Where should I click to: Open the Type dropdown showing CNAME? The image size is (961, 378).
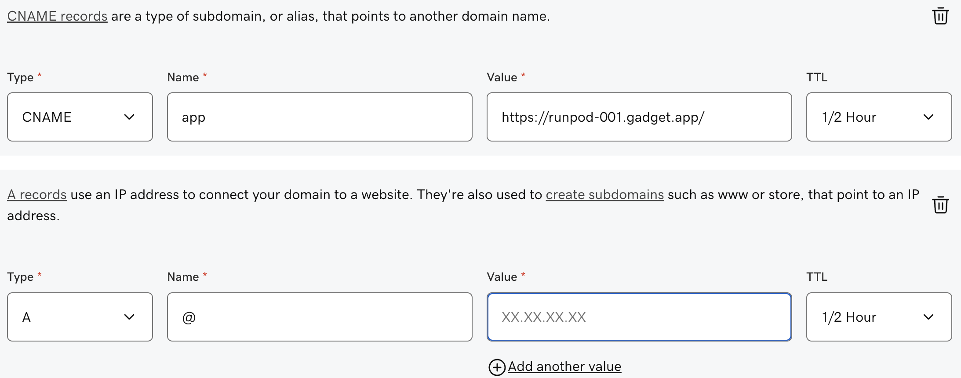click(x=80, y=117)
